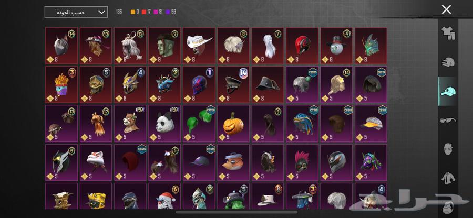Filter by the red rarity count 17
The width and height of the screenshot is (473, 218).
point(146,12)
